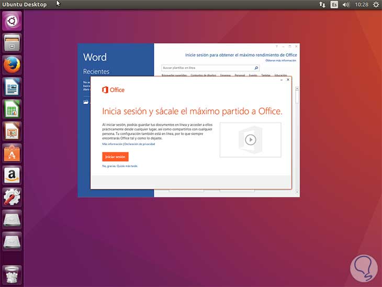Image resolution: width=382 pixels, height=287 pixels.
Task: Launch Firefox from the dock
Action: (x=12, y=65)
